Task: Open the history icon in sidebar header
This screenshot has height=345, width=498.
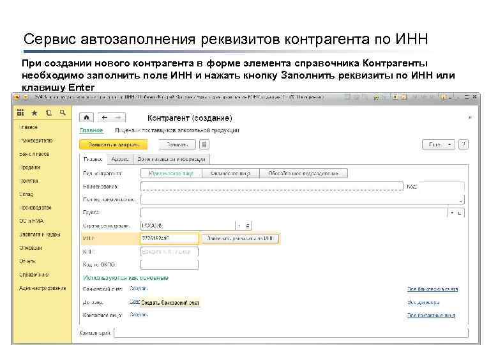Action: [49, 113]
